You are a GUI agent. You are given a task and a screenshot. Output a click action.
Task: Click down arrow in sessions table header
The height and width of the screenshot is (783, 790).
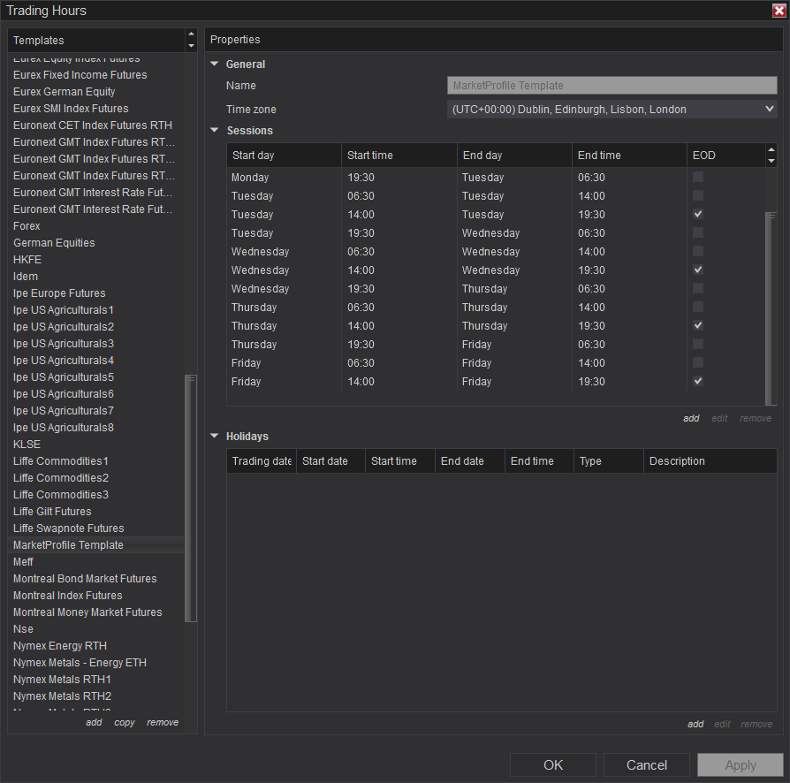tap(771, 161)
